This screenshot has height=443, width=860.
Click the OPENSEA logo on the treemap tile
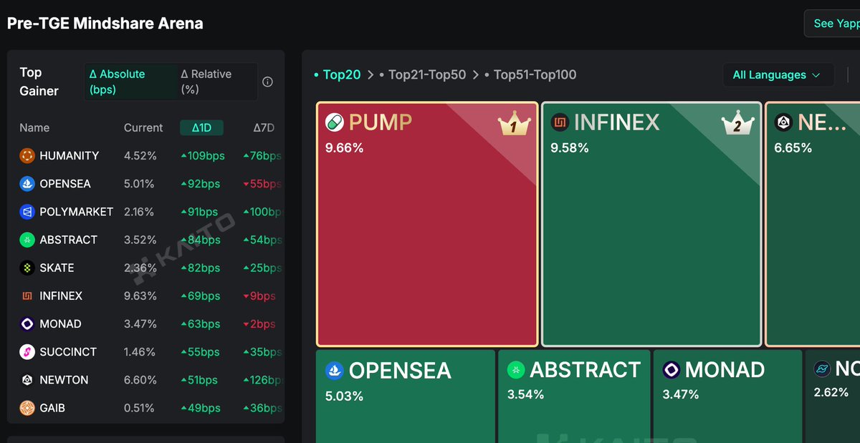[x=335, y=370]
